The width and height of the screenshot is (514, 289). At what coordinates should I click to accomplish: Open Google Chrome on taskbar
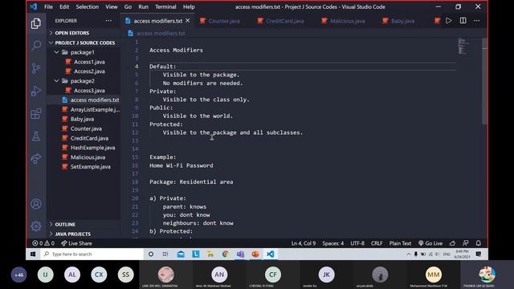(x=225, y=254)
